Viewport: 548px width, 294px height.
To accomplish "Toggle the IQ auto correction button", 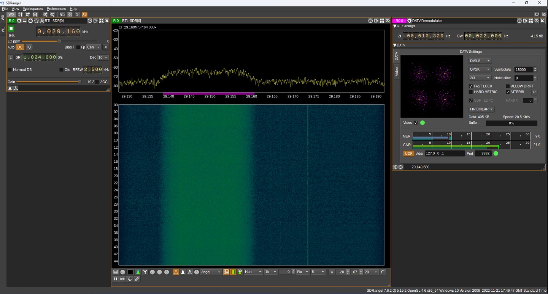I will tap(29, 47).
